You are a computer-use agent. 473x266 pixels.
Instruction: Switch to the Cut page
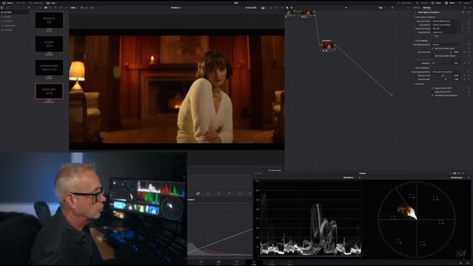pyautogui.click(x=201, y=262)
